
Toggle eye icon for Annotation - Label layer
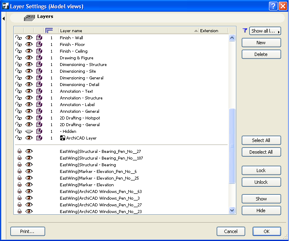pos(29,104)
